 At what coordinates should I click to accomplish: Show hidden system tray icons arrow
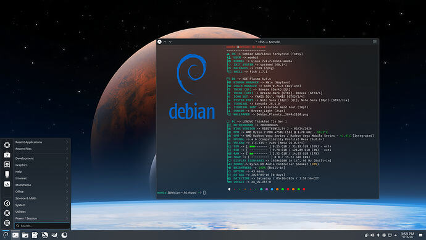(396, 235)
